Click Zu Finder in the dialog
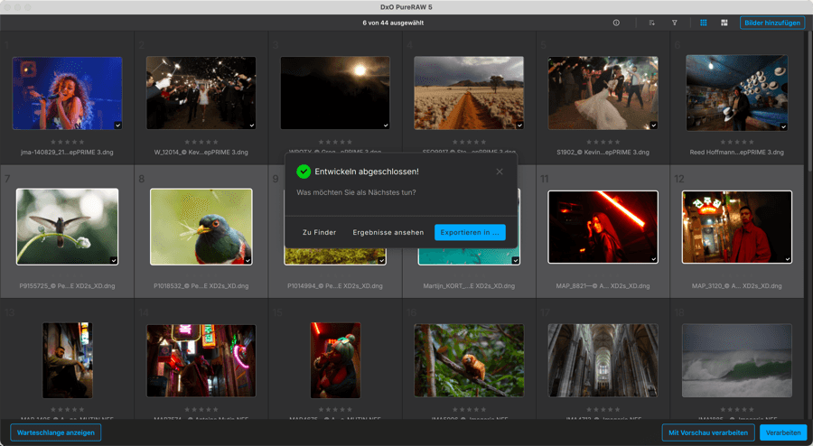813x446 pixels. pos(320,233)
